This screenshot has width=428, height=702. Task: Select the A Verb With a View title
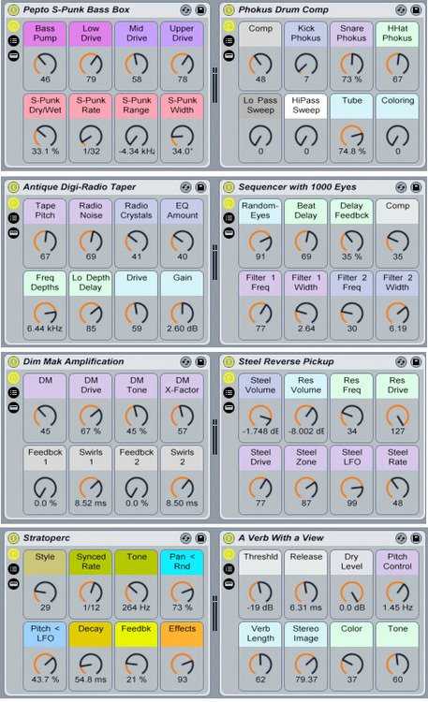[281, 537]
